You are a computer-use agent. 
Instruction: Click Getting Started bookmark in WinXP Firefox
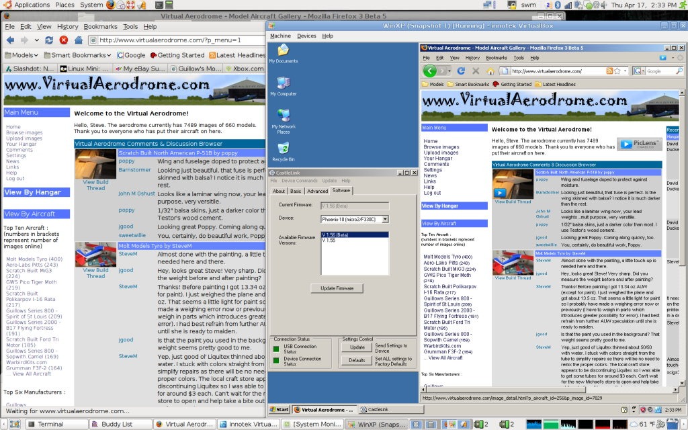pyautogui.click(x=512, y=84)
